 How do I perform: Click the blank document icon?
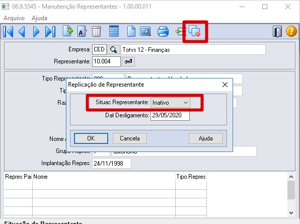pos(131,32)
